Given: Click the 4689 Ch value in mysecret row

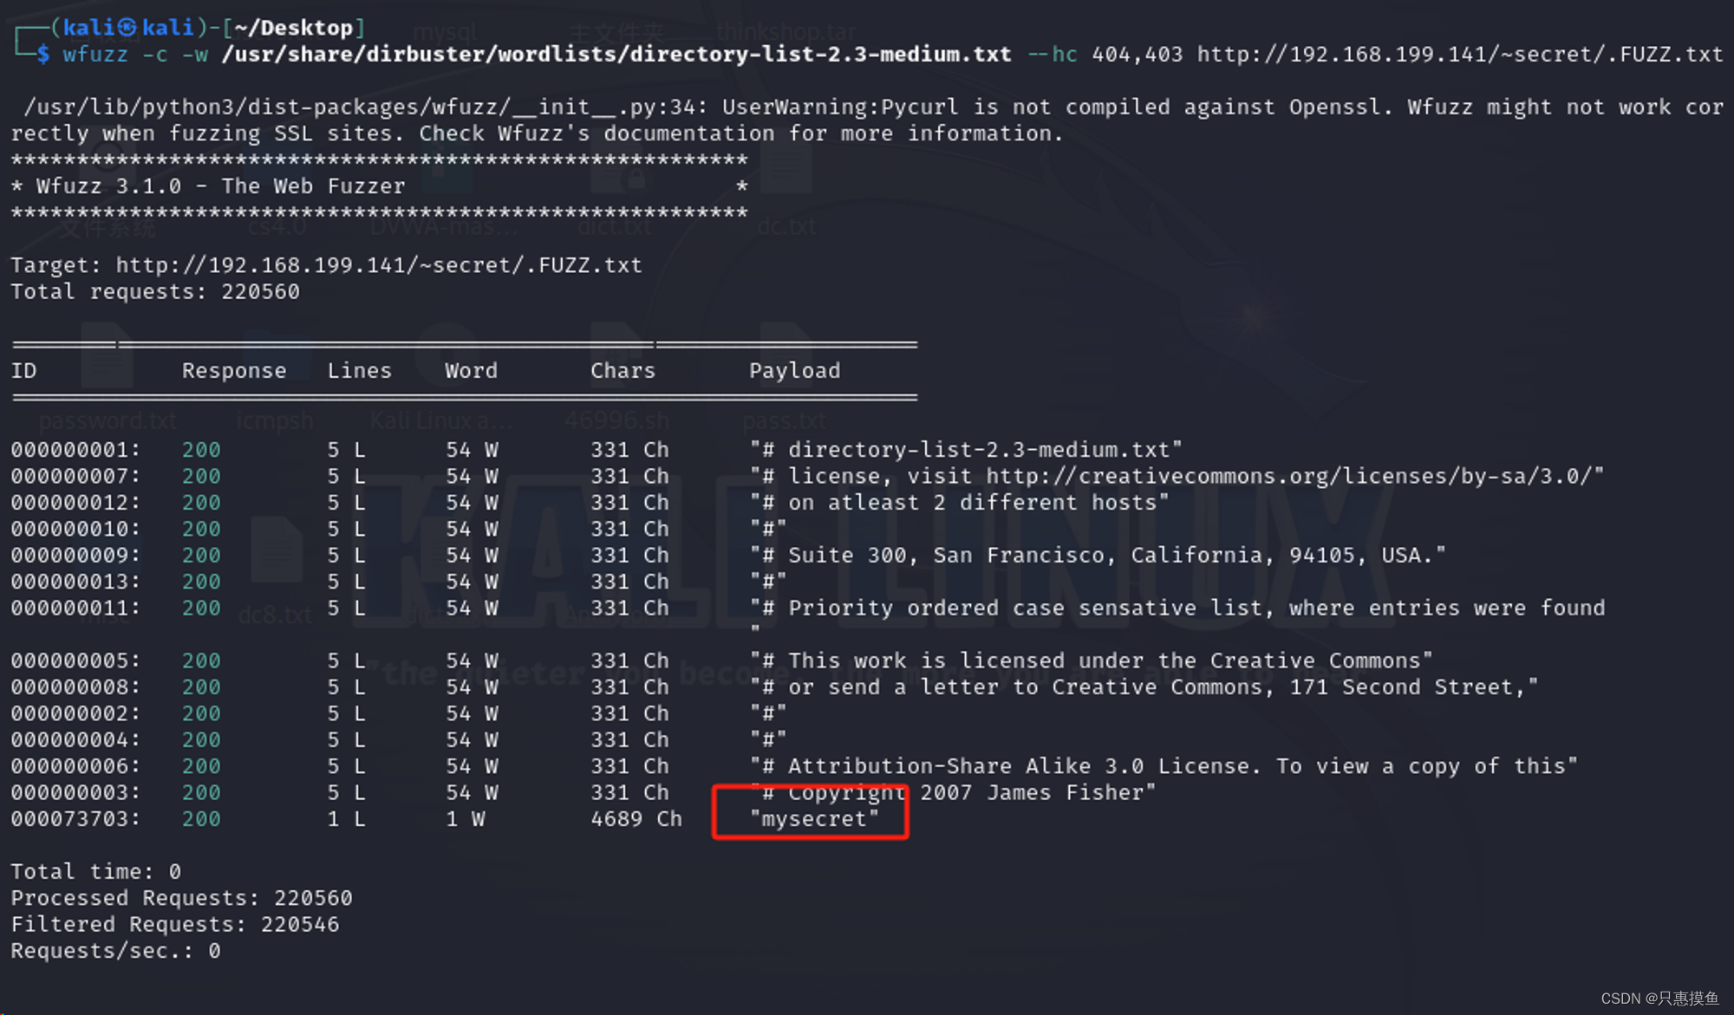Looking at the screenshot, I should (636, 819).
